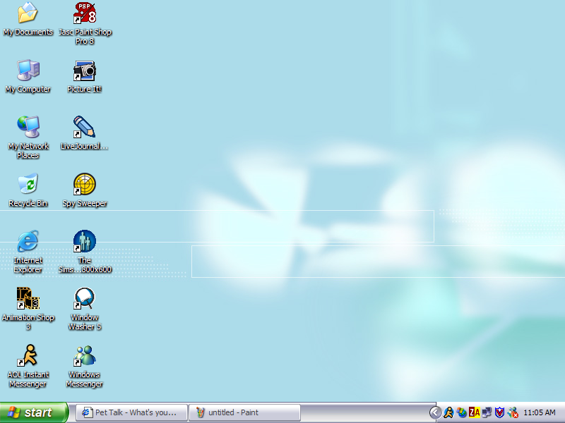Screen dimensions: 565x423
Task: Select the LiveJournal desktop shortcut
Action: [85, 128]
